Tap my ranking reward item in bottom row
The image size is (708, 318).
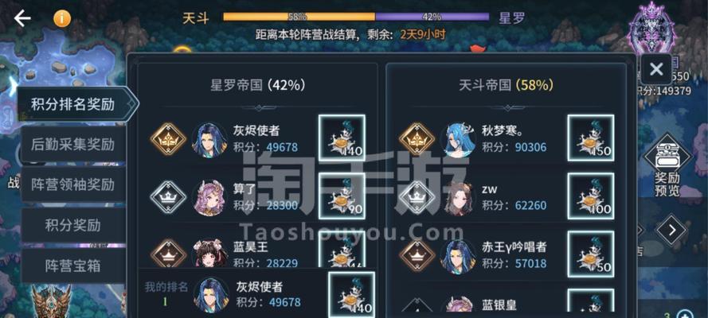351,295
